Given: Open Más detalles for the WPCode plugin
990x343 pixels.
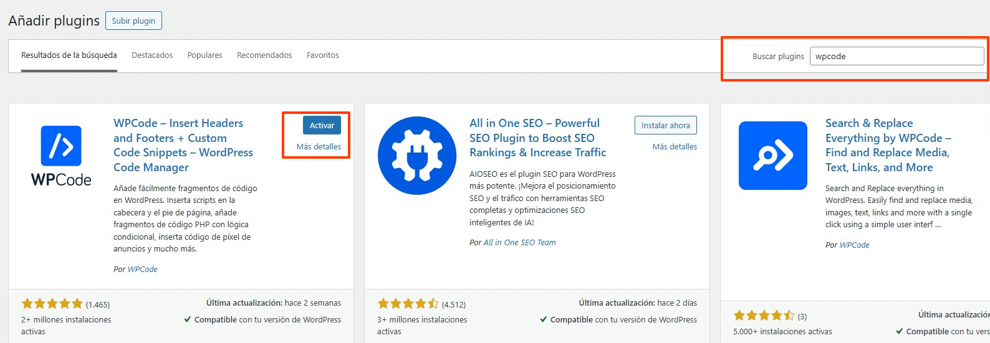Looking at the screenshot, I should [x=319, y=147].
